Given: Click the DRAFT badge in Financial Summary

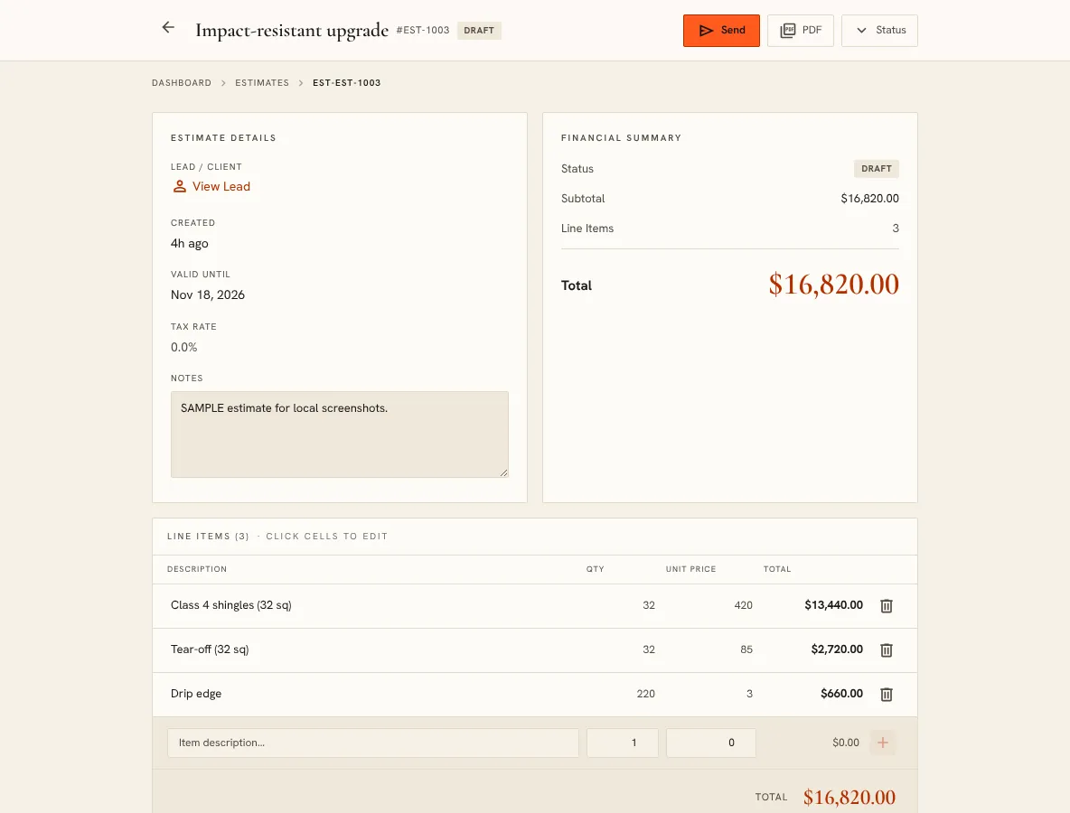Looking at the screenshot, I should (x=877, y=168).
